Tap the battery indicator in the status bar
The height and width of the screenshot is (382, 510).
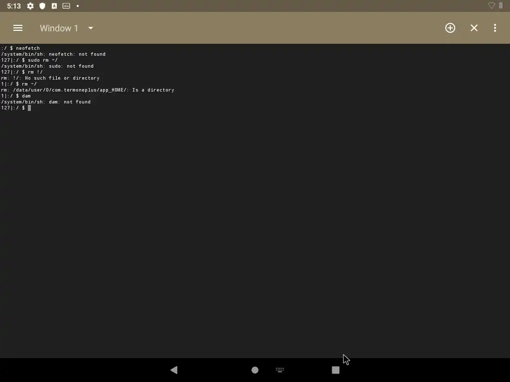point(501,5)
